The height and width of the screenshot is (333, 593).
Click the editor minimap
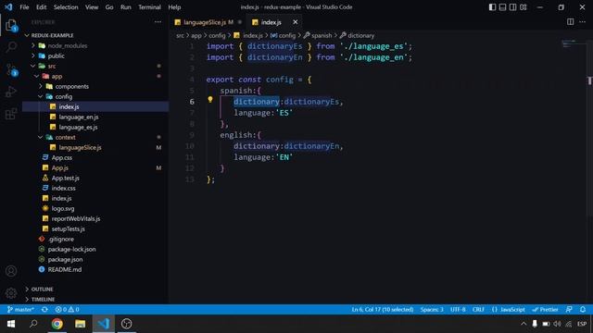pyautogui.click(x=574, y=44)
